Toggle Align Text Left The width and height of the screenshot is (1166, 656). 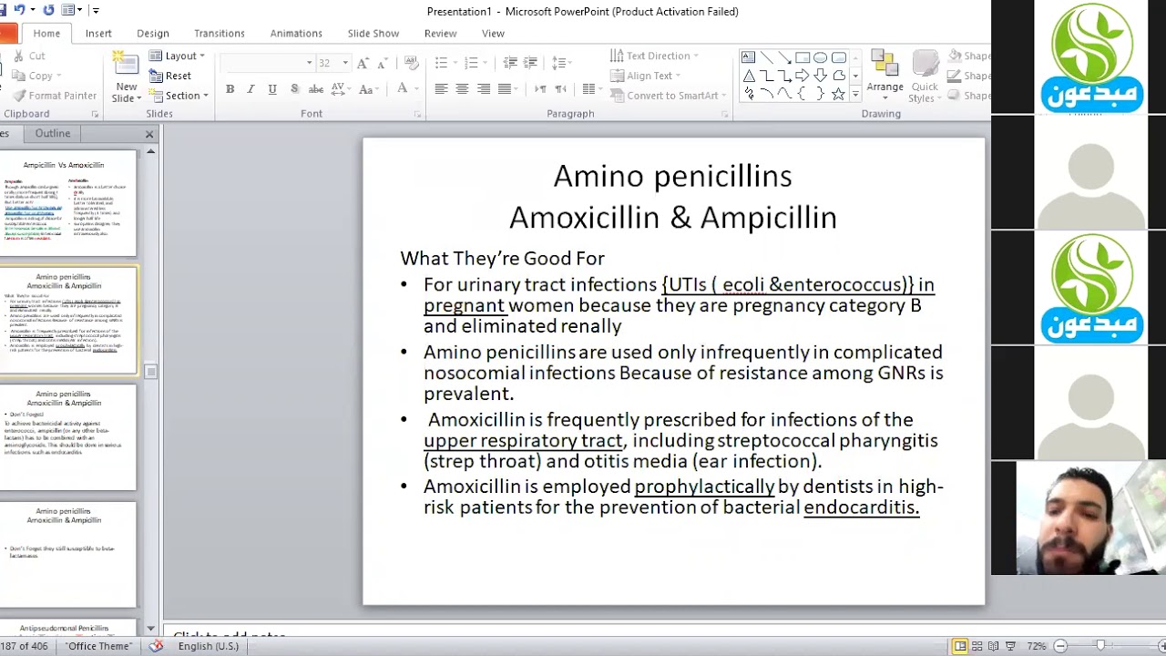pos(441,89)
